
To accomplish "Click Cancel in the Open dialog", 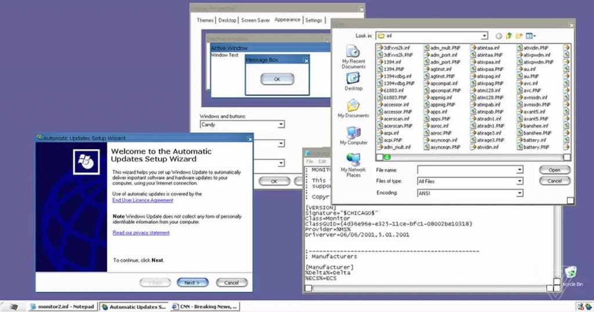I will pyautogui.click(x=555, y=181).
